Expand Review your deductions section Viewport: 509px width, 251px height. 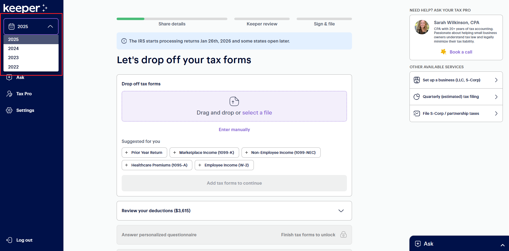[x=341, y=211]
